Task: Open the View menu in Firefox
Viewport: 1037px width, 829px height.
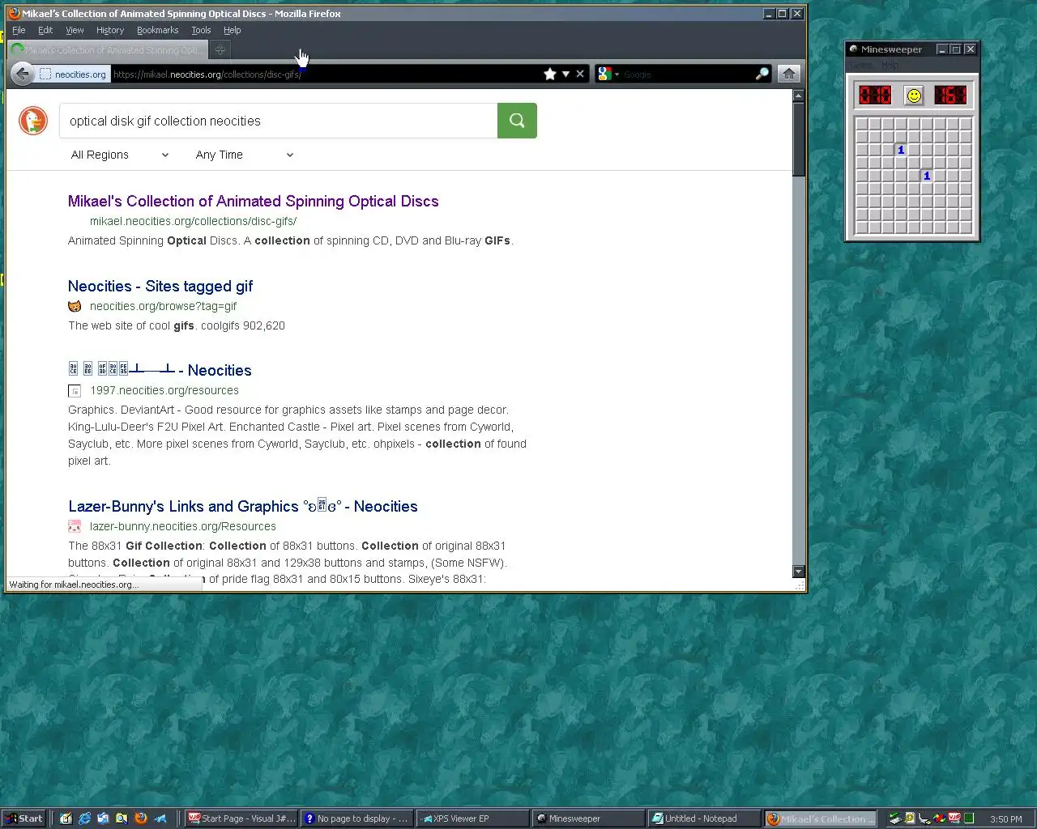Action: click(x=75, y=30)
